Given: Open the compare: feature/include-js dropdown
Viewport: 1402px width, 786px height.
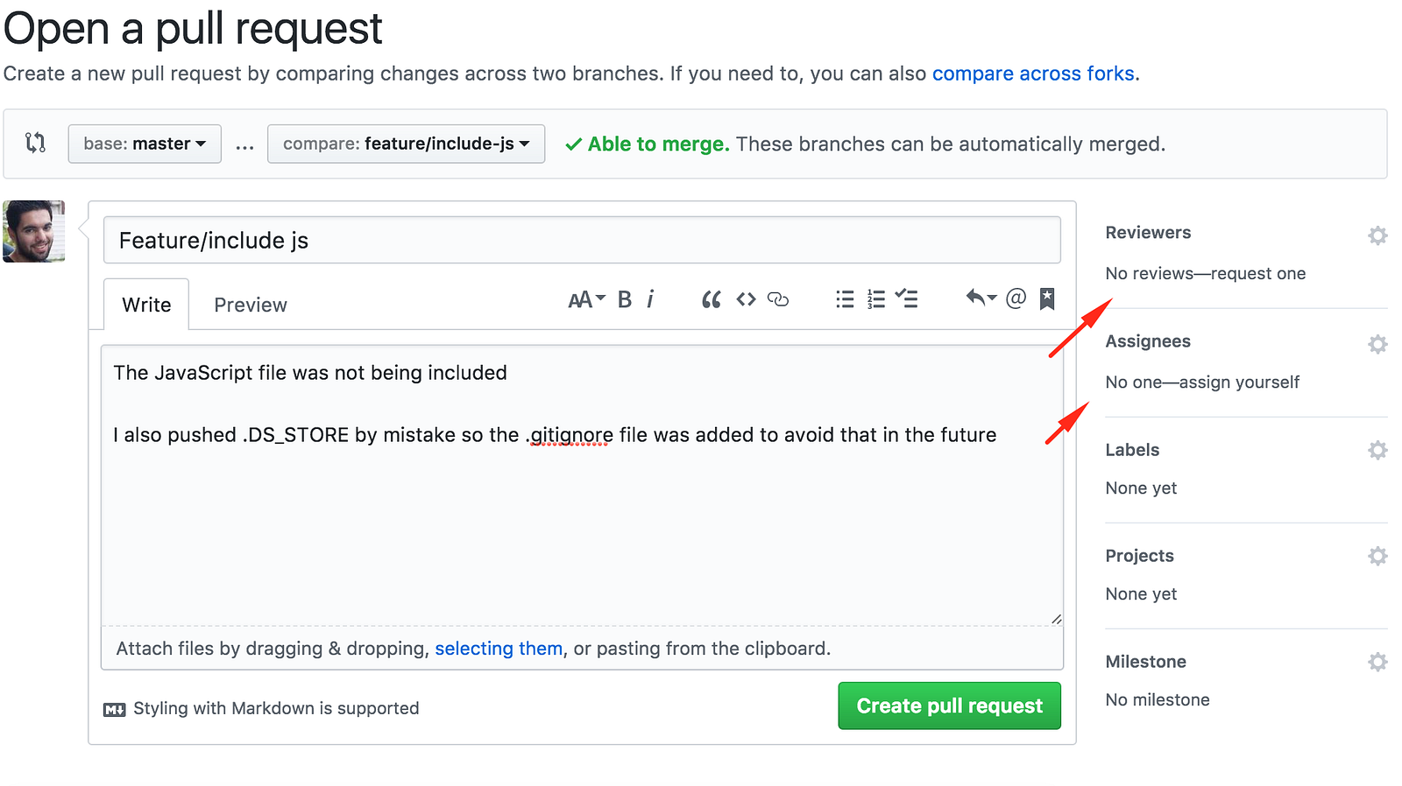Looking at the screenshot, I should pos(406,144).
